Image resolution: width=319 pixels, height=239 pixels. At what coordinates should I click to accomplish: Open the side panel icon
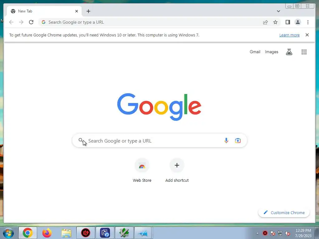point(288,22)
